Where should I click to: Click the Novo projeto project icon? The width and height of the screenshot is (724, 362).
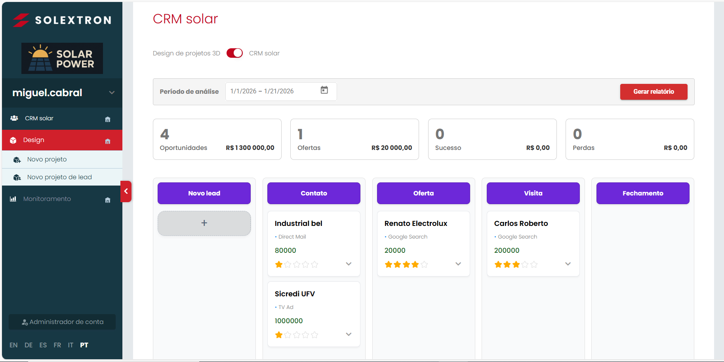coord(17,159)
